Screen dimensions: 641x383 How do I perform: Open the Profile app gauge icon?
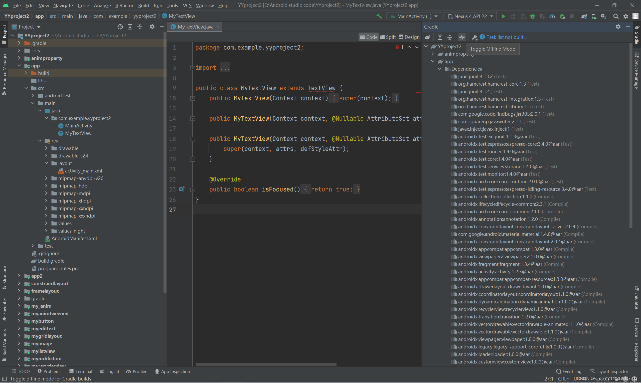tap(552, 16)
